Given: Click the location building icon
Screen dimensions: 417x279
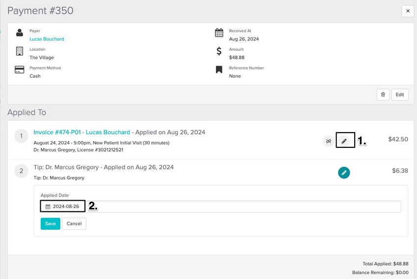Looking at the screenshot, I should (20, 51).
